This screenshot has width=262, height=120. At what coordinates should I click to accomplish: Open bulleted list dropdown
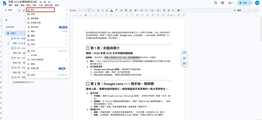pos(153,10)
